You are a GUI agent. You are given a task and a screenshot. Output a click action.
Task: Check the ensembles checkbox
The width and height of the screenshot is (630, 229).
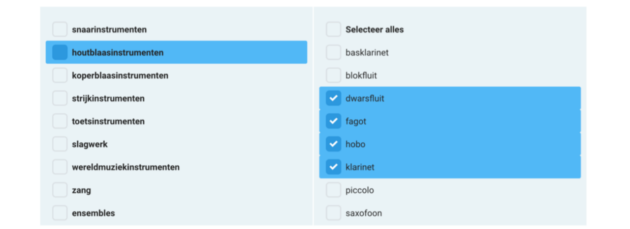(60, 213)
